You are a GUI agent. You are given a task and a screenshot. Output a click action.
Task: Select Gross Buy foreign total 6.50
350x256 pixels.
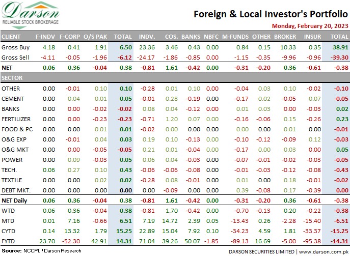point(126,47)
